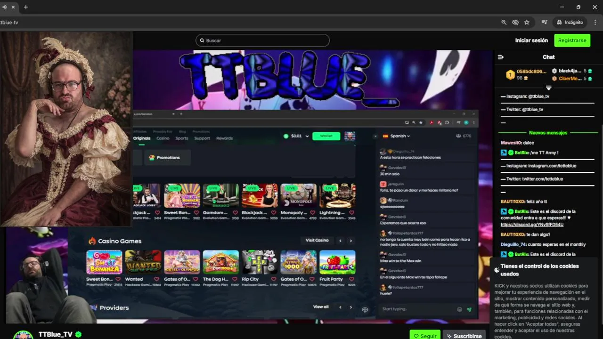Open the Spanish language dropdown
The height and width of the screenshot is (339, 603).
coord(396,136)
